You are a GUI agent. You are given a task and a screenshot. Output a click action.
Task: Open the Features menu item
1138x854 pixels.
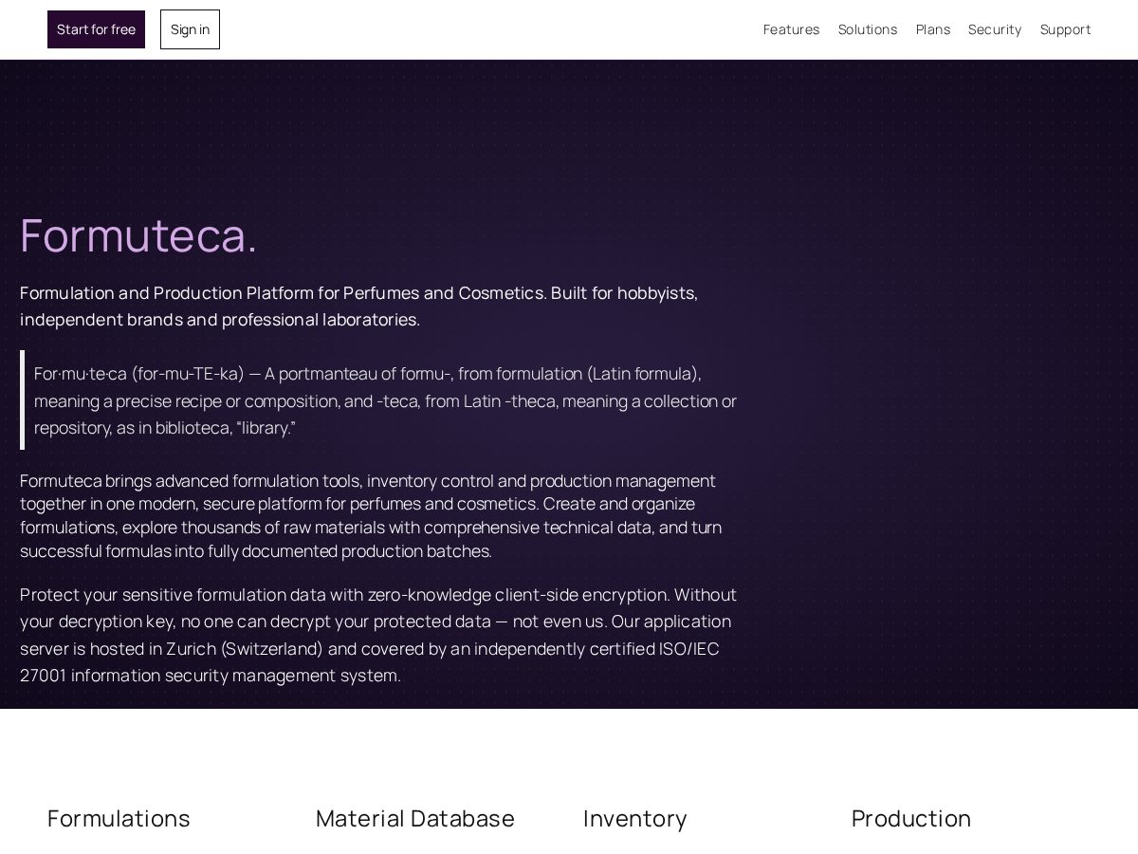click(x=791, y=29)
